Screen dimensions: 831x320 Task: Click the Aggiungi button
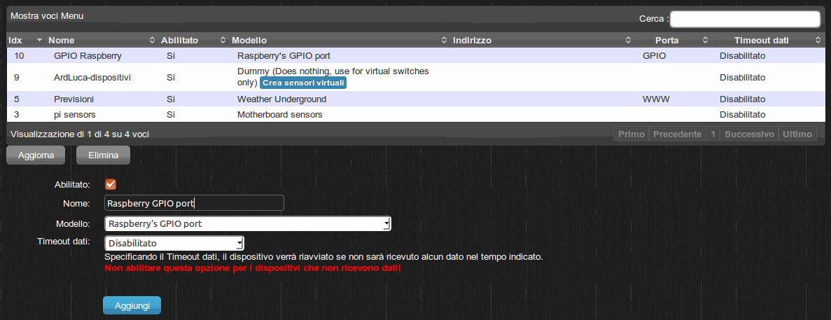(x=132, y=306)
